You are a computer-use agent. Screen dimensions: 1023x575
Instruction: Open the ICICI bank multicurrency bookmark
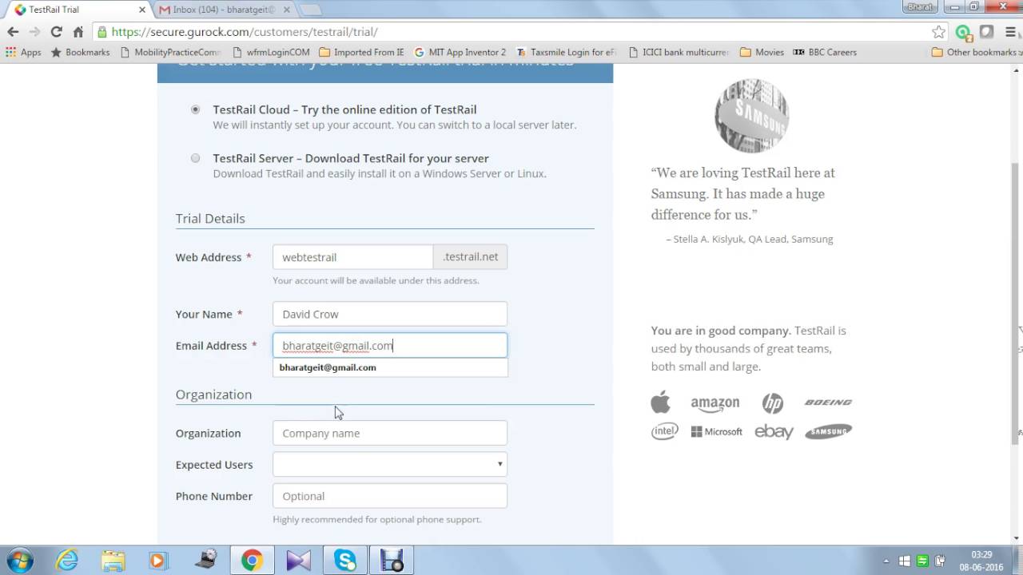point(679,52)
